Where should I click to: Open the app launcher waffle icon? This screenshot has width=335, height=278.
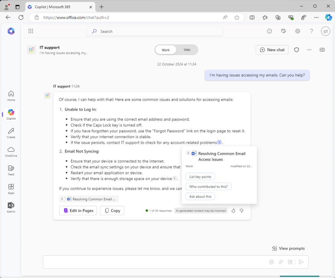click(31, 31)
